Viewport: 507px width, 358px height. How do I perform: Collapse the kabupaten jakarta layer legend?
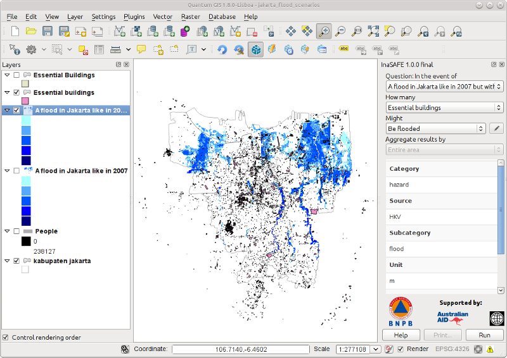coord(7,261)
